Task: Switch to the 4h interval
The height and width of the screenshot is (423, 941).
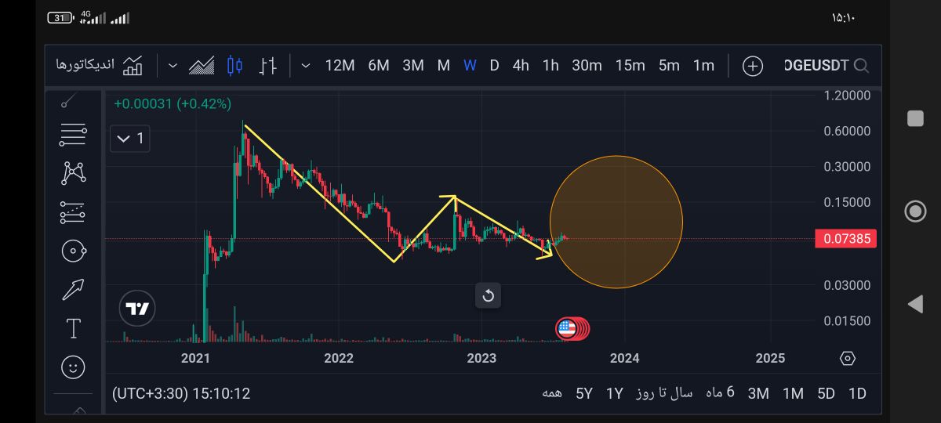Action: click(521, 66)
